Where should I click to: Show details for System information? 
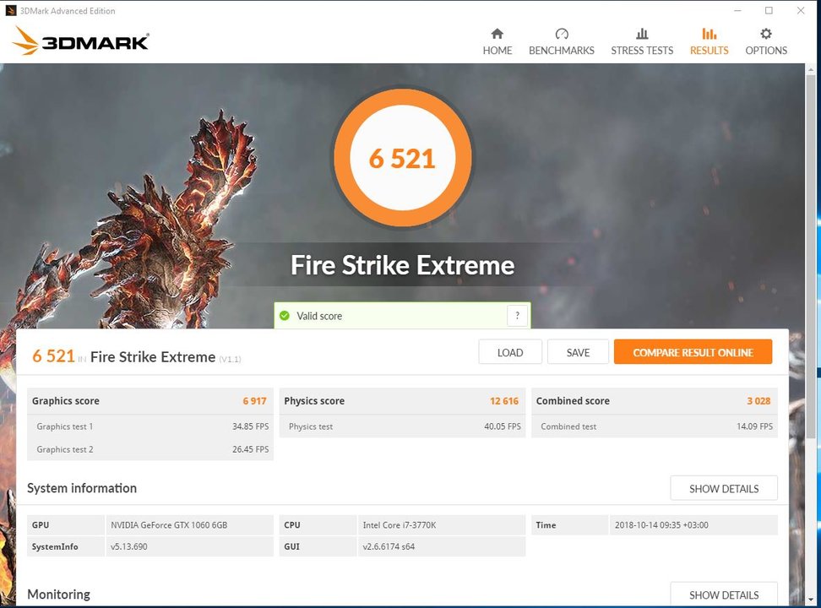point(724,489)
